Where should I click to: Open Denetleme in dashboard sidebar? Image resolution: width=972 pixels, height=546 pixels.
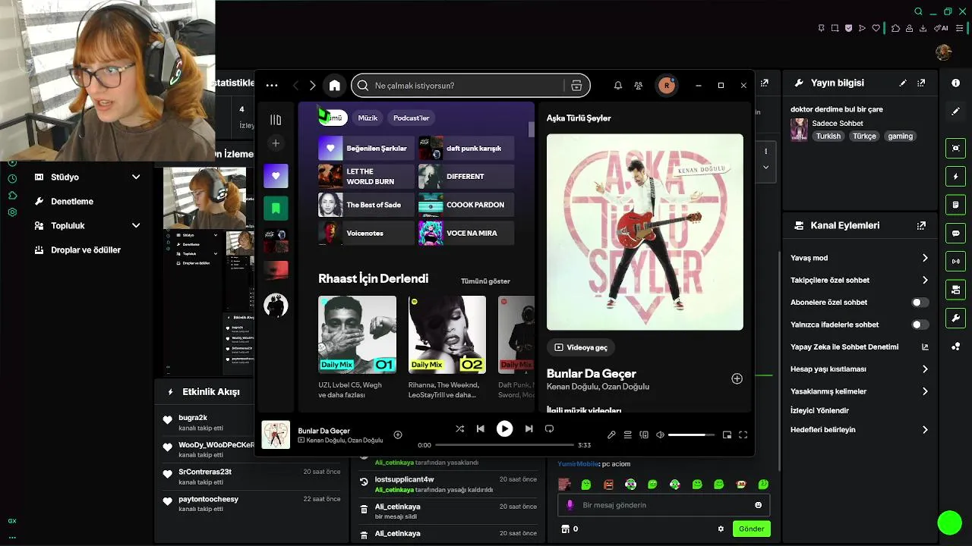pyautogui.click(x=72, y=201)
